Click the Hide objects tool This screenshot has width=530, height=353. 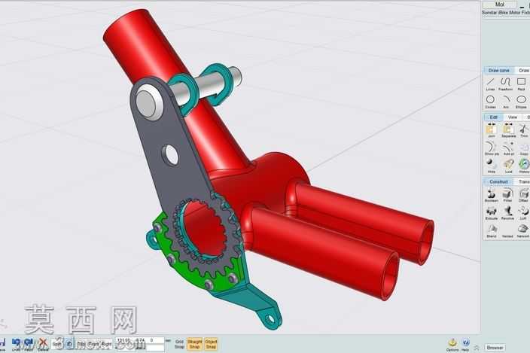click(491, 166)
